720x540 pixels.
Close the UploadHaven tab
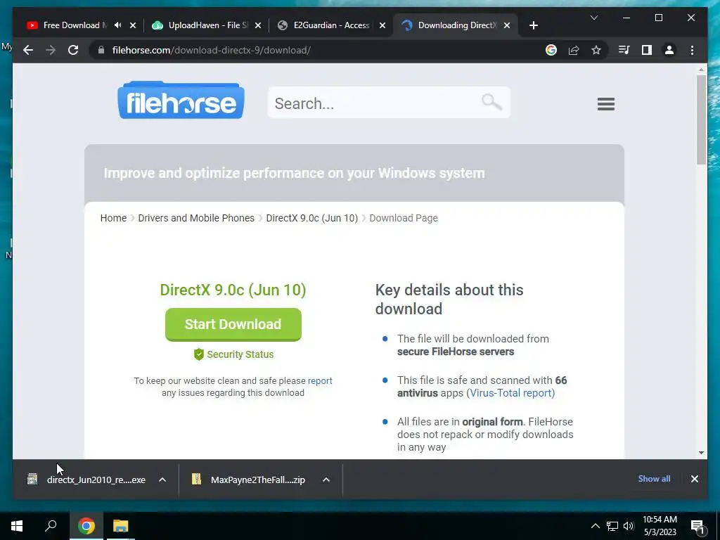(x=258, y=25)
